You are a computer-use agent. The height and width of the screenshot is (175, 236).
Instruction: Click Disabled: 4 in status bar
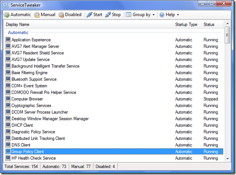pyautogui.click(x=105, y=167)
